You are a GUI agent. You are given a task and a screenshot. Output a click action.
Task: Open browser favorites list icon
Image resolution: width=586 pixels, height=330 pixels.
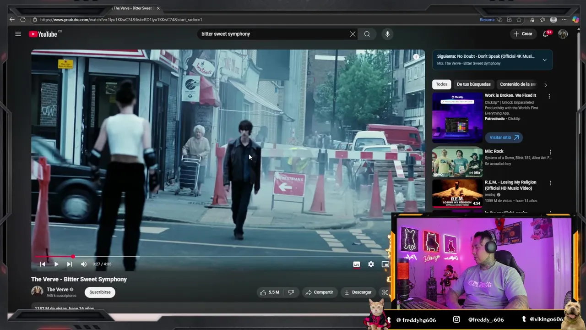coord(543,20)
